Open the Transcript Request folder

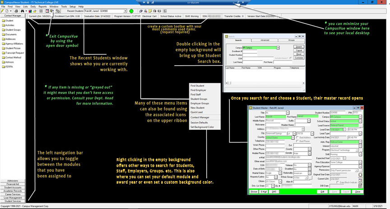(x=14, y=53)
